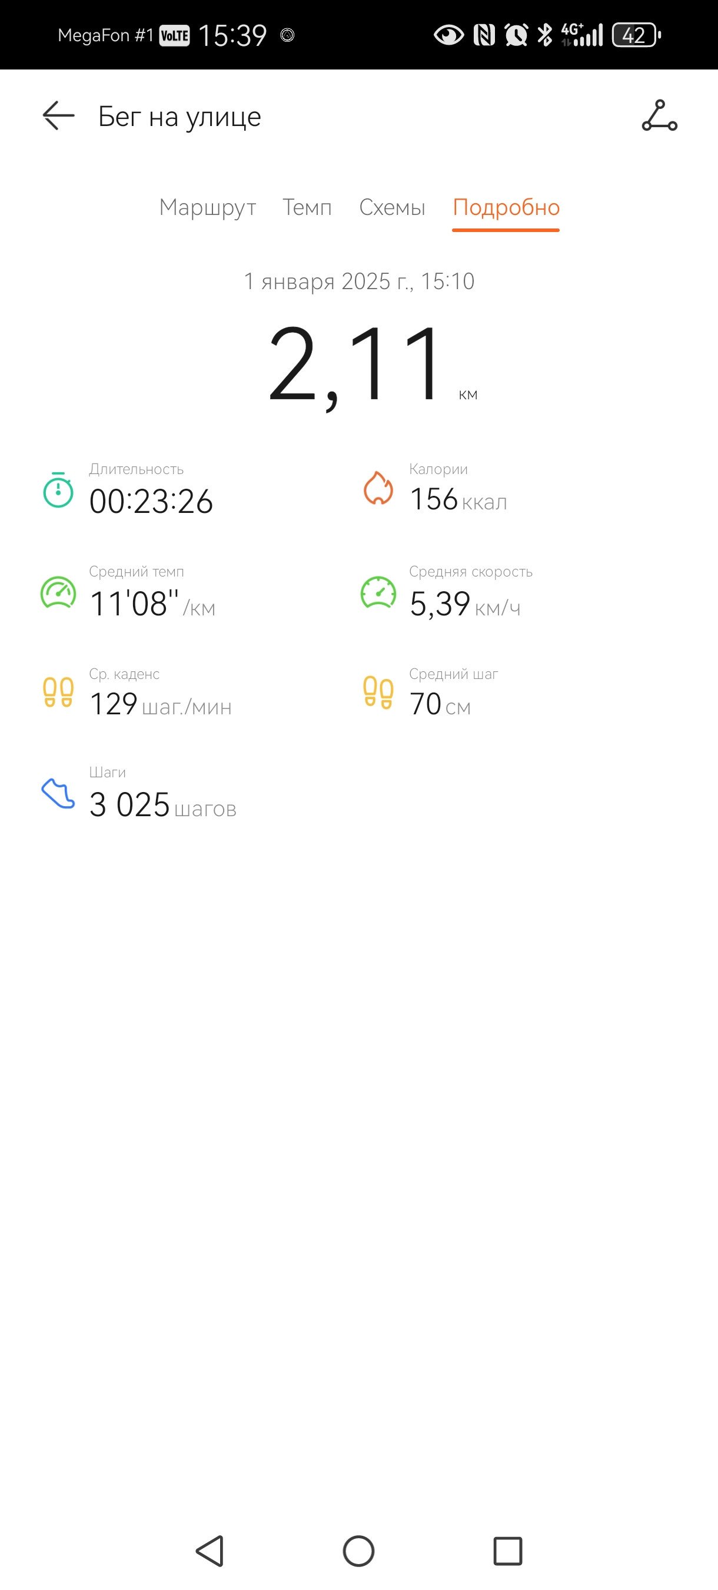Switch to the Темп tab
Screen dimensions: 718x1590
click(307, 207)
